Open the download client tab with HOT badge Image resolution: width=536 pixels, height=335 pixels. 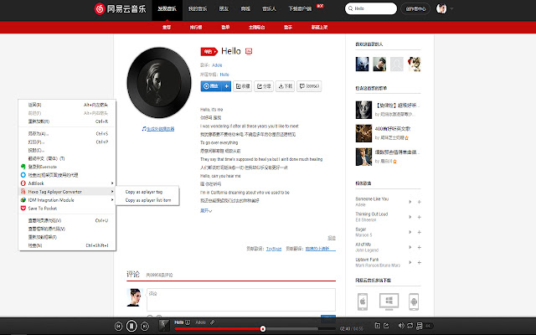pos(300,9)
